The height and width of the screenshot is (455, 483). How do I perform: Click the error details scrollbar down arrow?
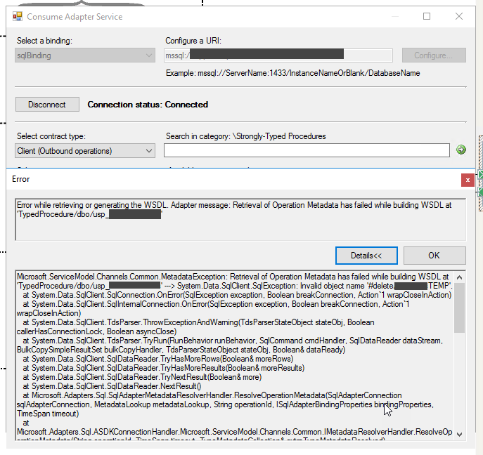click(x=459, y=434)
